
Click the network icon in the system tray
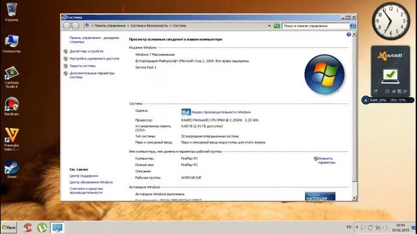click(378, 227)
